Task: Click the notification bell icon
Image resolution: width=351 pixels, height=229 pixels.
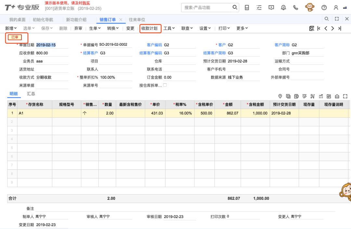Action: 283,7
